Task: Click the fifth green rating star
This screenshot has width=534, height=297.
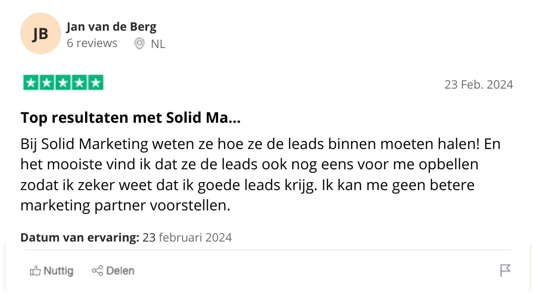Action: [95, 83]
